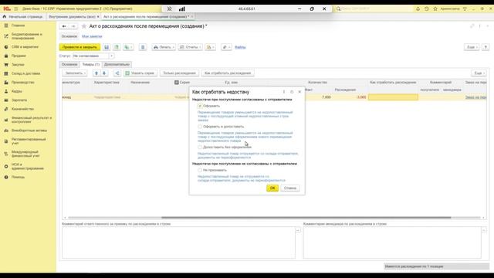
Task: Switch to the Товары (1) tab
Action: tap(90, 64)
